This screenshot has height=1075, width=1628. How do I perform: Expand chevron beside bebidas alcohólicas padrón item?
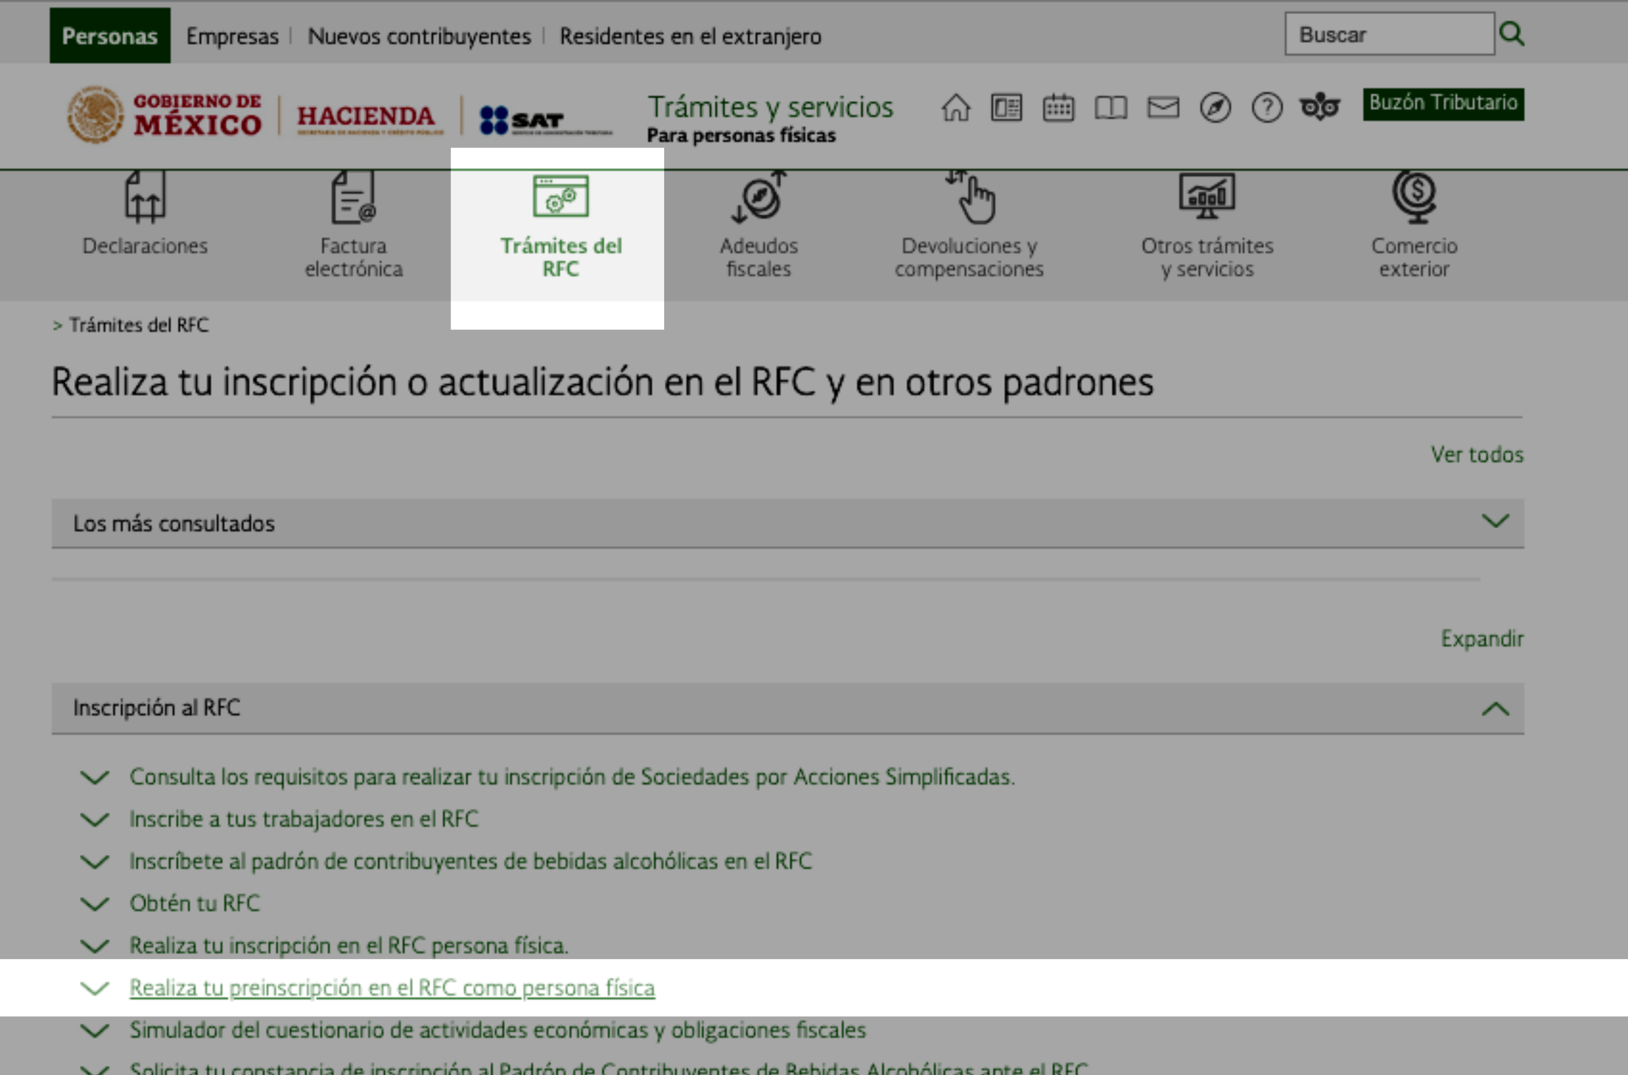pos(95,862)
